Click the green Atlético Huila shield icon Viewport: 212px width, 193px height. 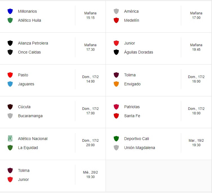[x=10, y=20]
